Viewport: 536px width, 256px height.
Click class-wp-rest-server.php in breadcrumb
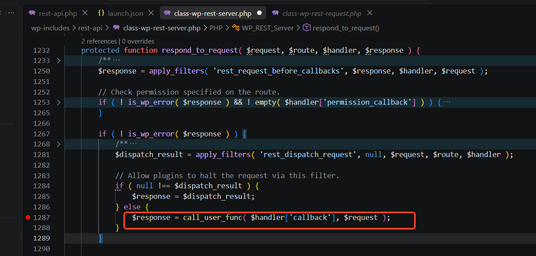162,28
